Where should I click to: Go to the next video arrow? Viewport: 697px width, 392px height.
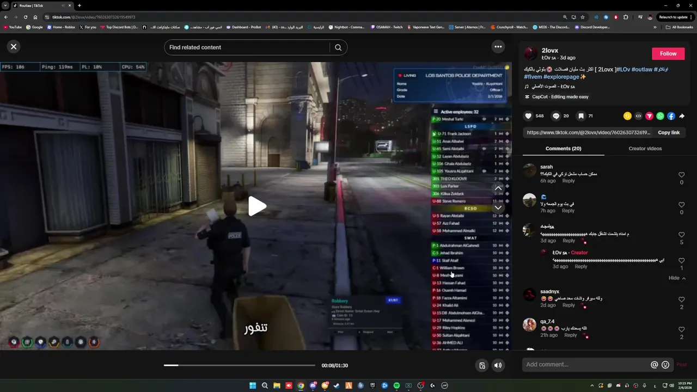498,207
